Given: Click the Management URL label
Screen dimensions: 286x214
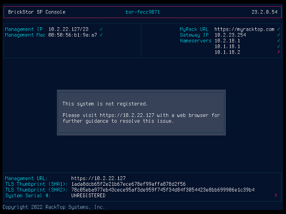Looking at the screenshot, I should [x=26, y=178].
